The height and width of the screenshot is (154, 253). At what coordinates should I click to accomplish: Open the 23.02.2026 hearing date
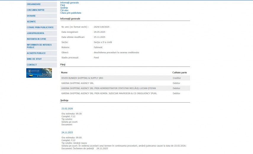(x=67, y=109)
